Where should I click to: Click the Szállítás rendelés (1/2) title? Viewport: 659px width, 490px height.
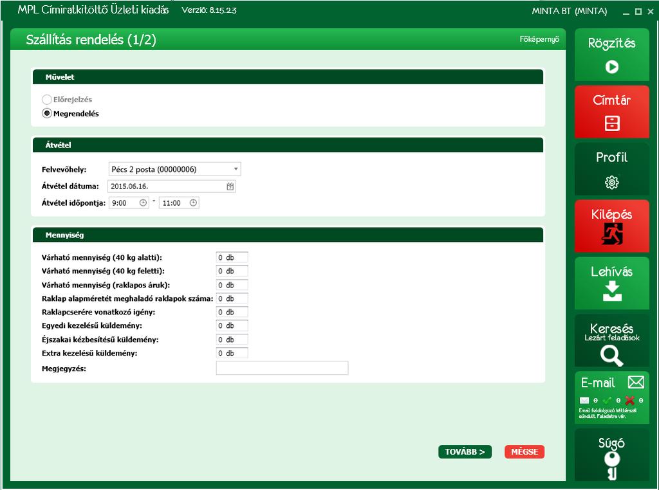tap(91, 40)
